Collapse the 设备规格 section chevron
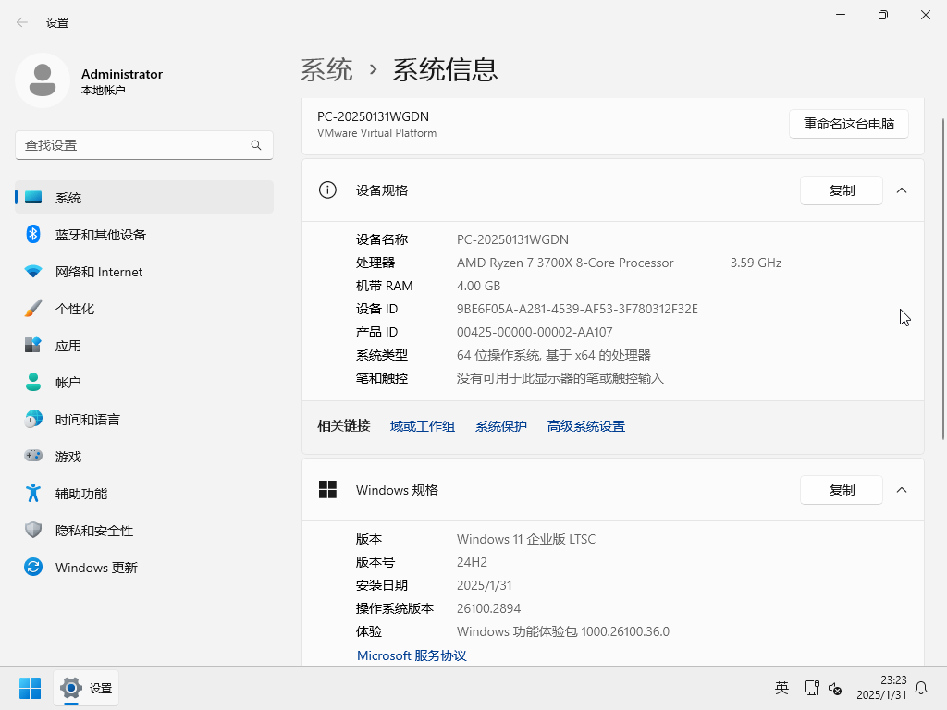The width and height of the screenshot is (947, 710). pos(902,190)
